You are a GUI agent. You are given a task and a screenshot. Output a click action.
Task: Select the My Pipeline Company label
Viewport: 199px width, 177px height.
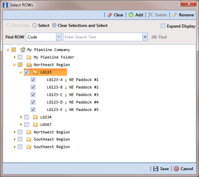click(49, 50)
